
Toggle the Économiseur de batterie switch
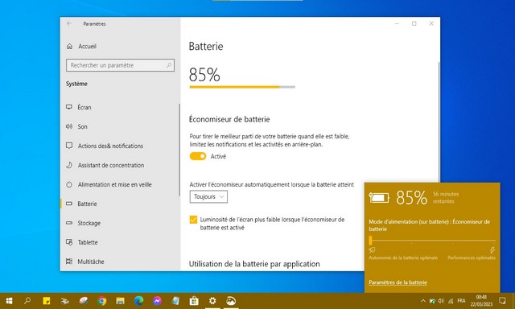tap(198, 156)
